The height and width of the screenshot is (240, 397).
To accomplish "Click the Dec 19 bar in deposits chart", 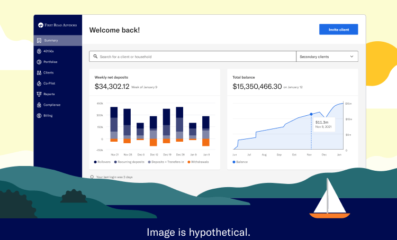I will pyautogui.click(x=167, y=126).
